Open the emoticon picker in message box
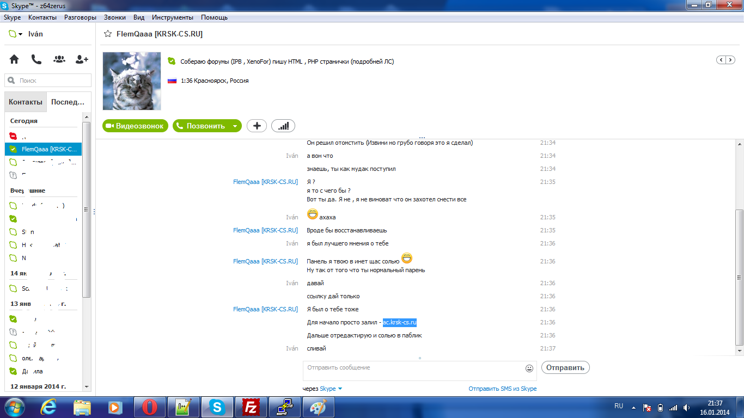744x418 pixels. pyautogui.click(x=529, y=368)
